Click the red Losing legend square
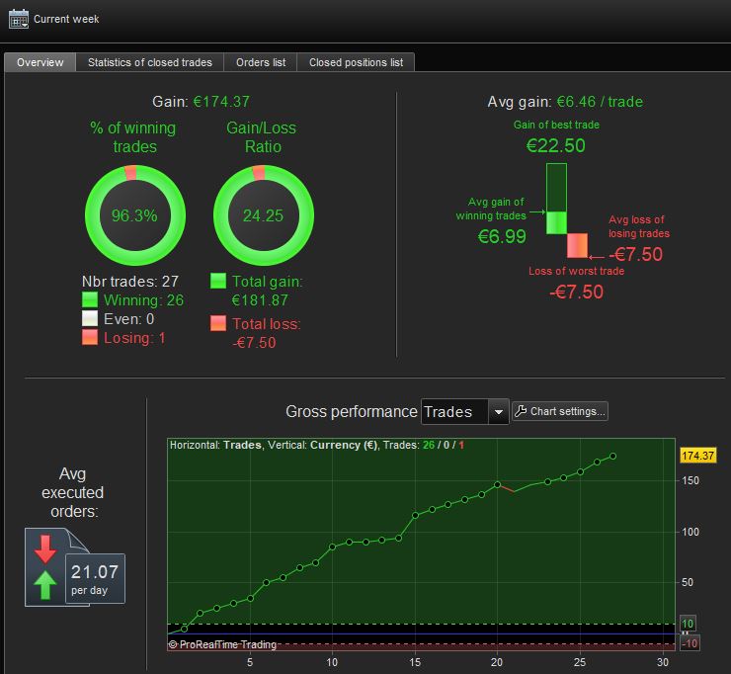The image size is (731, 674). click(x=90, y=337)
